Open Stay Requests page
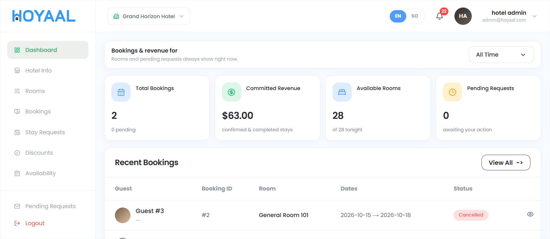550x239 pixels. [x=48, y=132]
